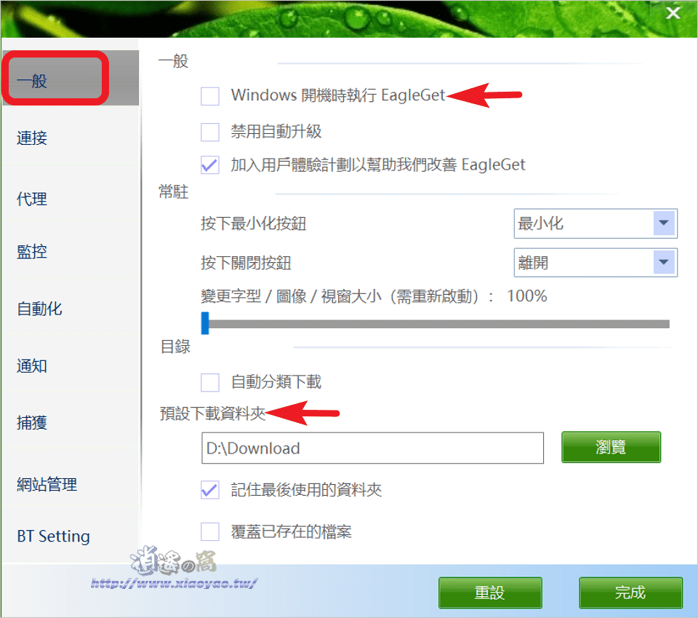This screenshot has height=618, width=698.
Task: Enable 覆蓋已存在的檔案 checkbox
Action: [209, 531]
